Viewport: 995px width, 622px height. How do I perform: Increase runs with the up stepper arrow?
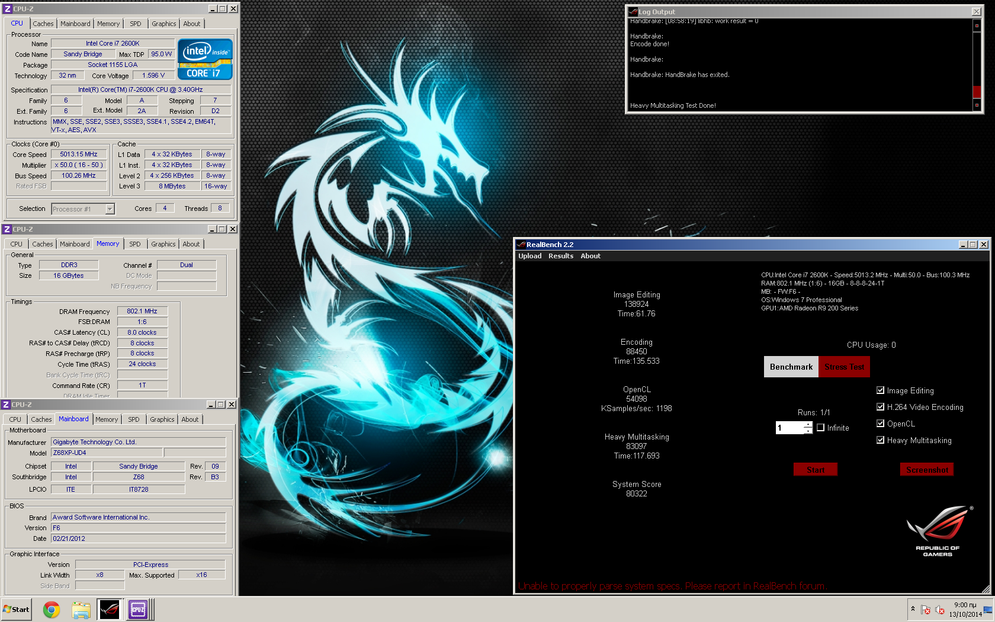tap(808, 424)
